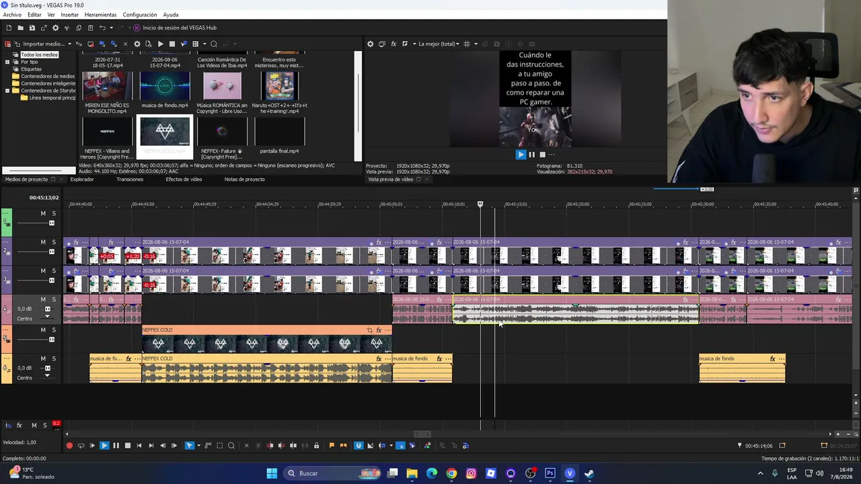The width and height of the screenshot is (861, 484).
Task: Click the track 1 level slider handle
Action: coord(51,223)
